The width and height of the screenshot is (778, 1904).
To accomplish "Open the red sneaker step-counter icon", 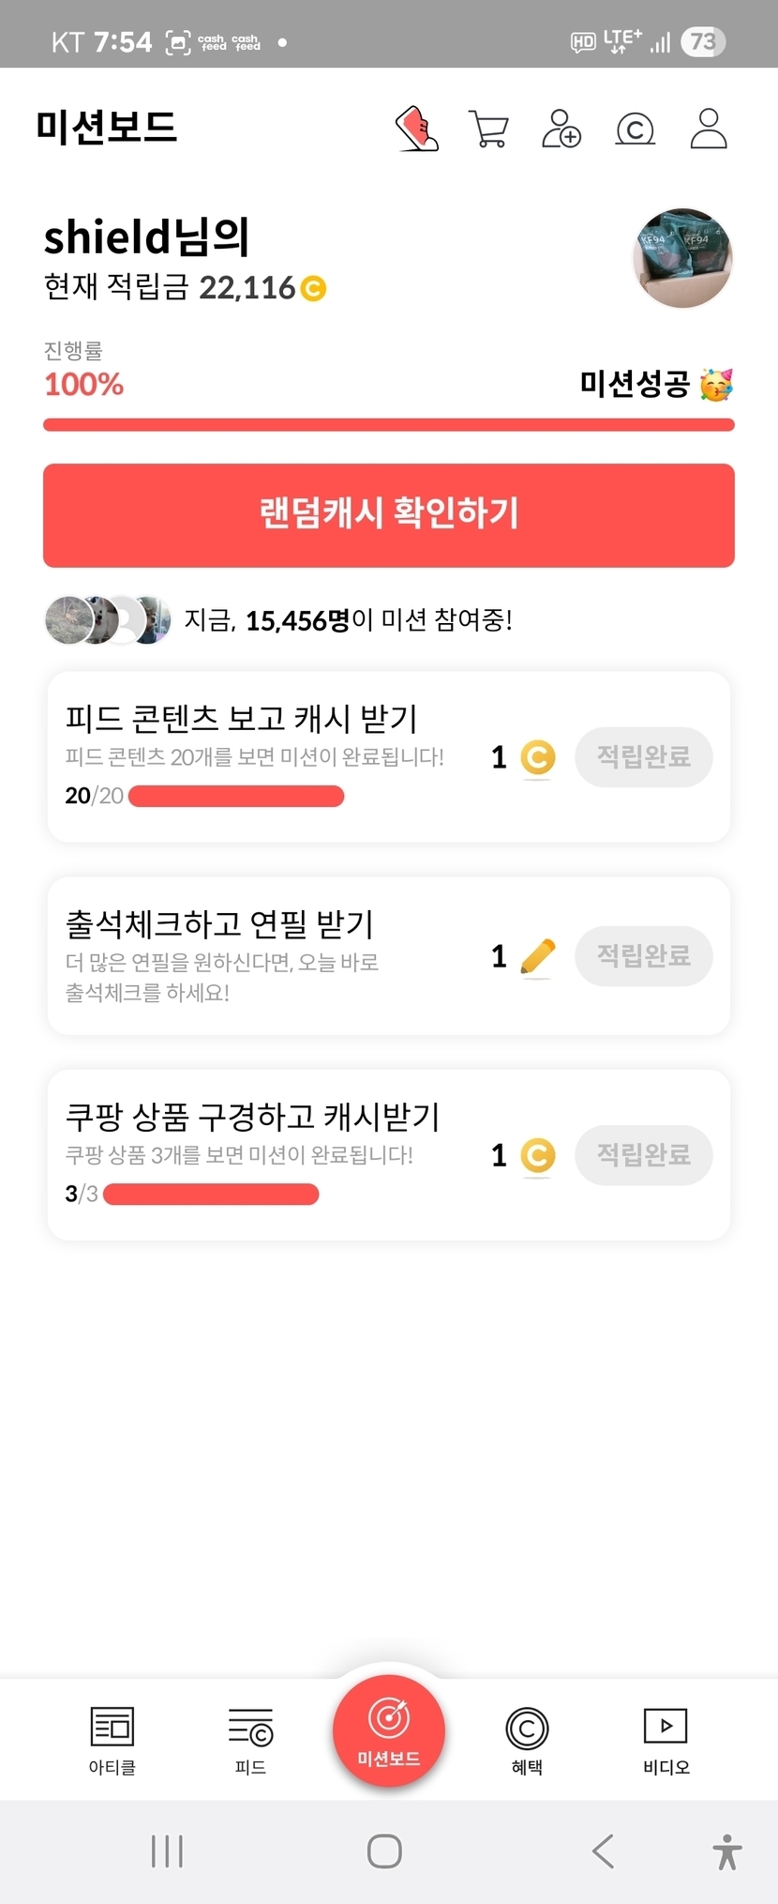I will pos(417,129).
